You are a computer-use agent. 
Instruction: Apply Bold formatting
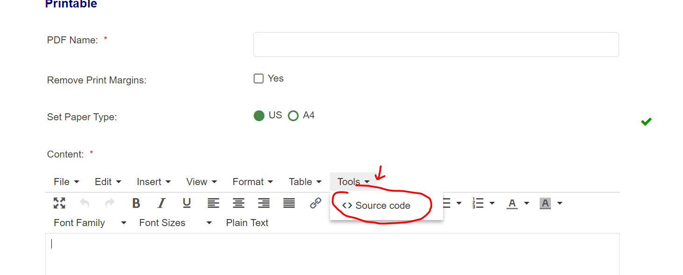coord(136,203)
